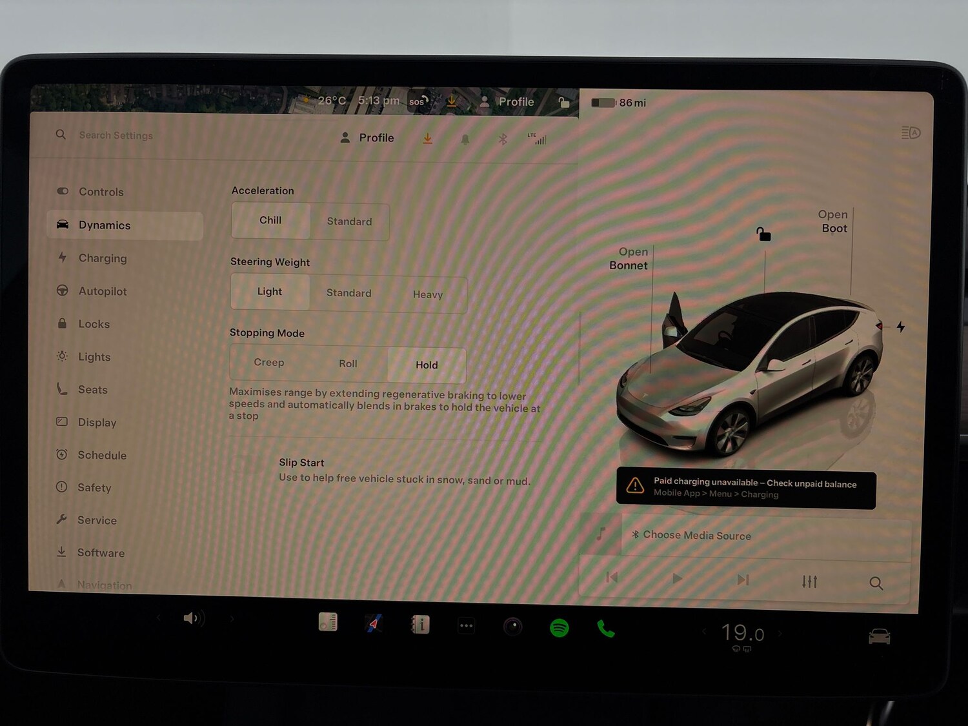The height and width of the screenshot is (726, 968).
Task: Open Profile in the settings header
Action: click(367, 137)
